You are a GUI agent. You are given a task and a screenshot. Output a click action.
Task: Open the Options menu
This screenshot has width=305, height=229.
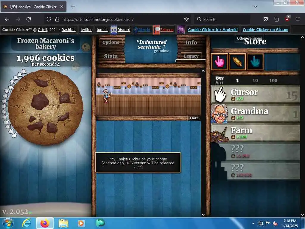111,42
